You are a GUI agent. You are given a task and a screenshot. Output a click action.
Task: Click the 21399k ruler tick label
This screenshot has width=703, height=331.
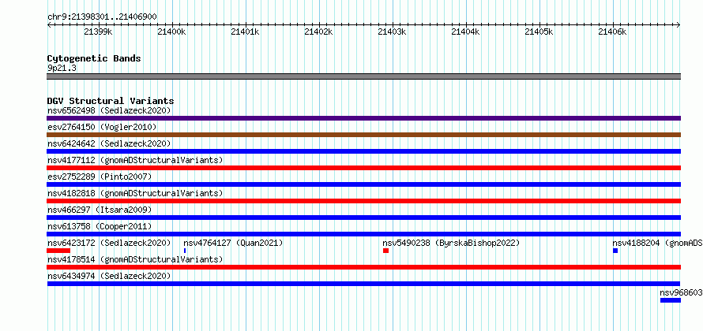tap(98, 32)
